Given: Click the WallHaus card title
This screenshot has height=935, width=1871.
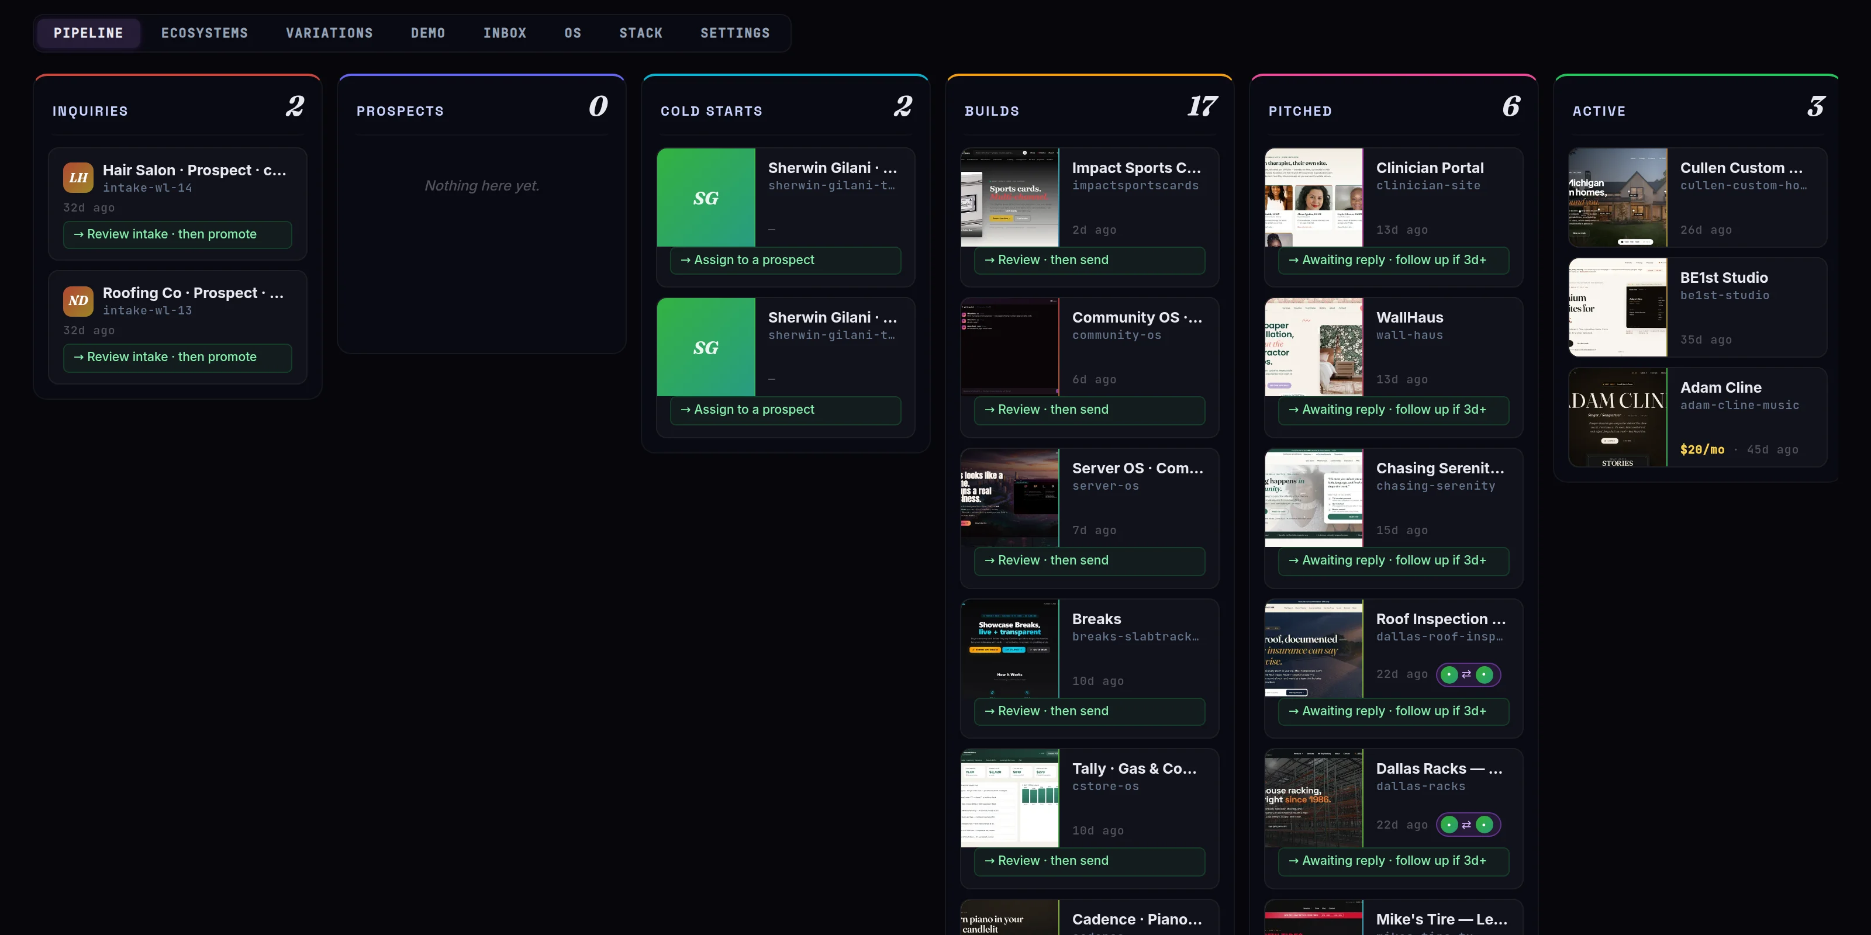Looking at the screenshot, I should 1409,317.
